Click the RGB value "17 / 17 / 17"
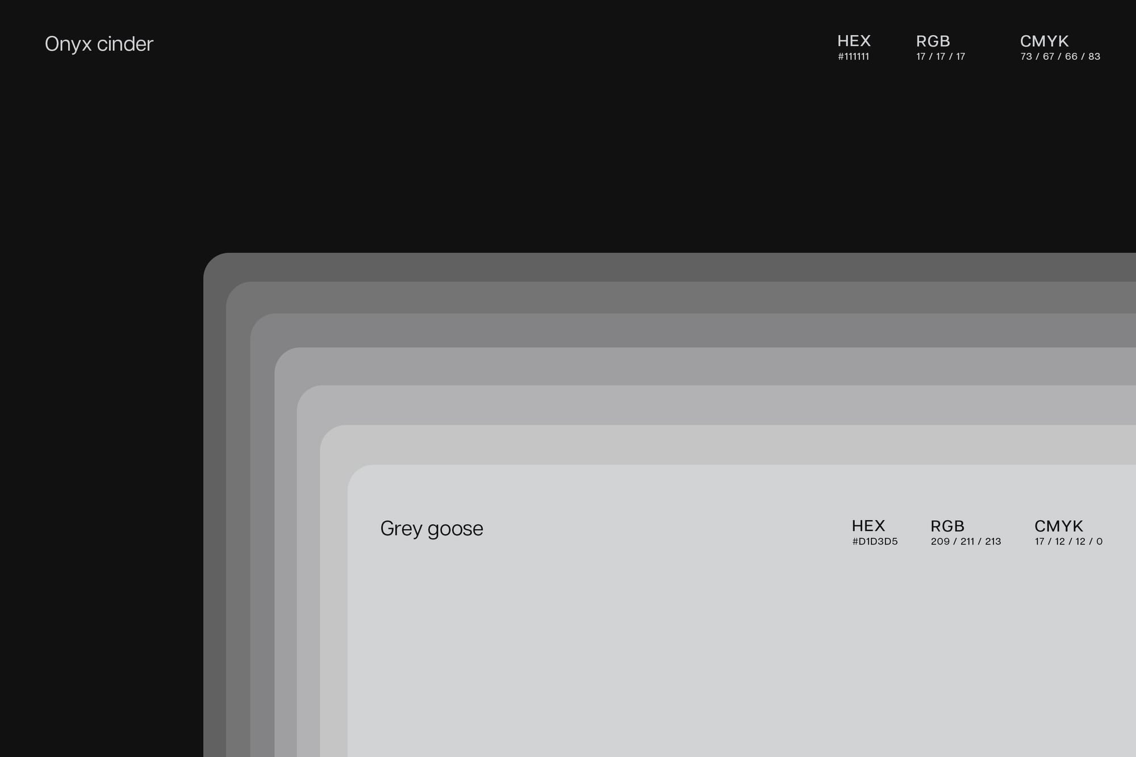 point(941,56)
